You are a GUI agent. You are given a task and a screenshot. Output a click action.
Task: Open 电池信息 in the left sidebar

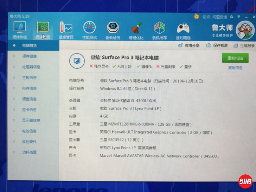(x=30, y=131)
